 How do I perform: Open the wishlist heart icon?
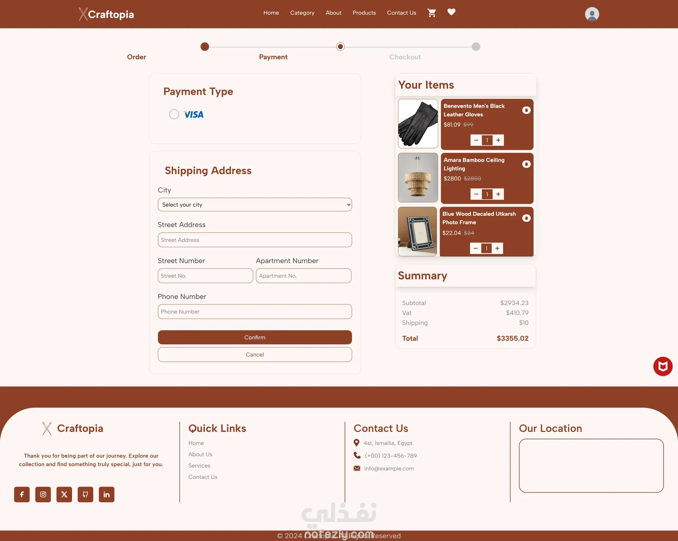451,12
